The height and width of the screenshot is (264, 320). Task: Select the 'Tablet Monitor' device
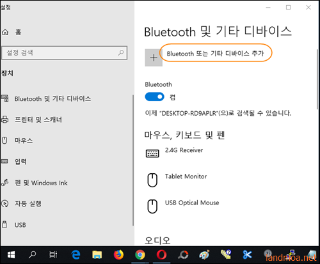pos(186,176)
